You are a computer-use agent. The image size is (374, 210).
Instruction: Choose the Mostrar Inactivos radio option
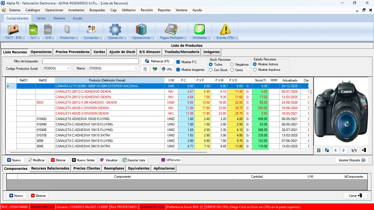pos(255,70)
